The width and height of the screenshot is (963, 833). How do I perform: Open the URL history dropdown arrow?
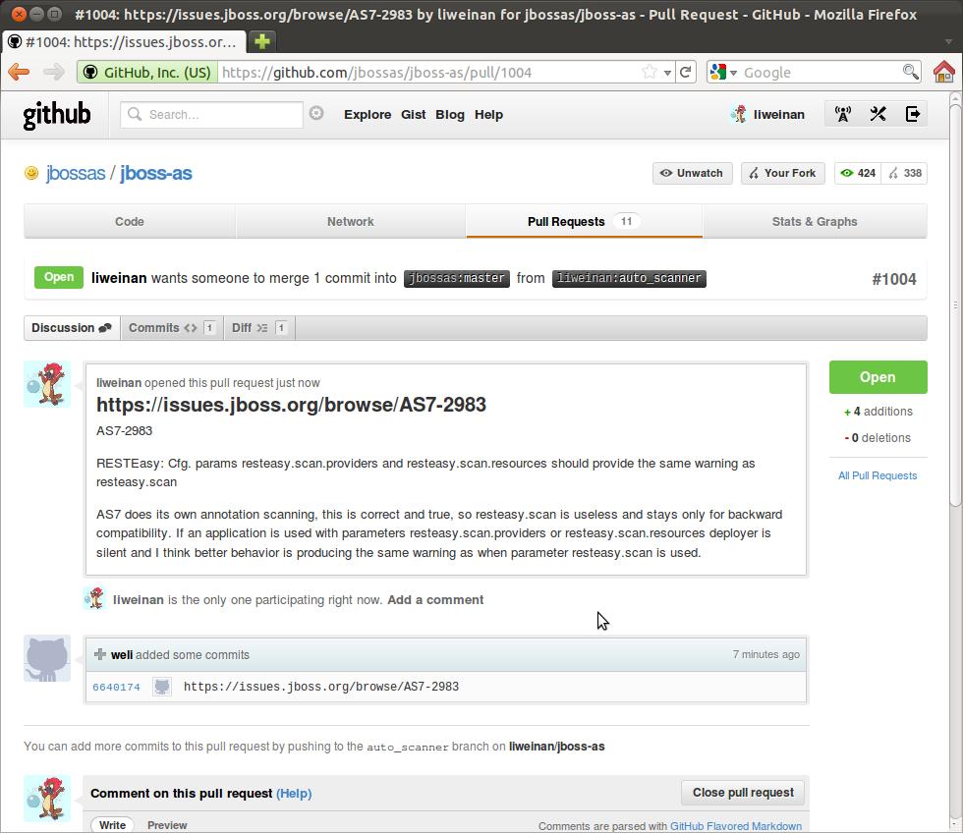point(667,73)
